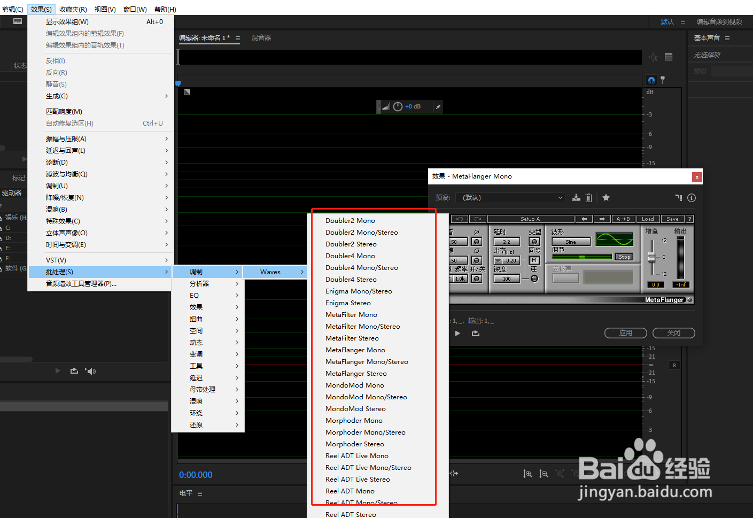The image size is (753, 518).
Task: Go to previous Waves preset arrow
Action: pyautogui.click(x=584, y=219)
